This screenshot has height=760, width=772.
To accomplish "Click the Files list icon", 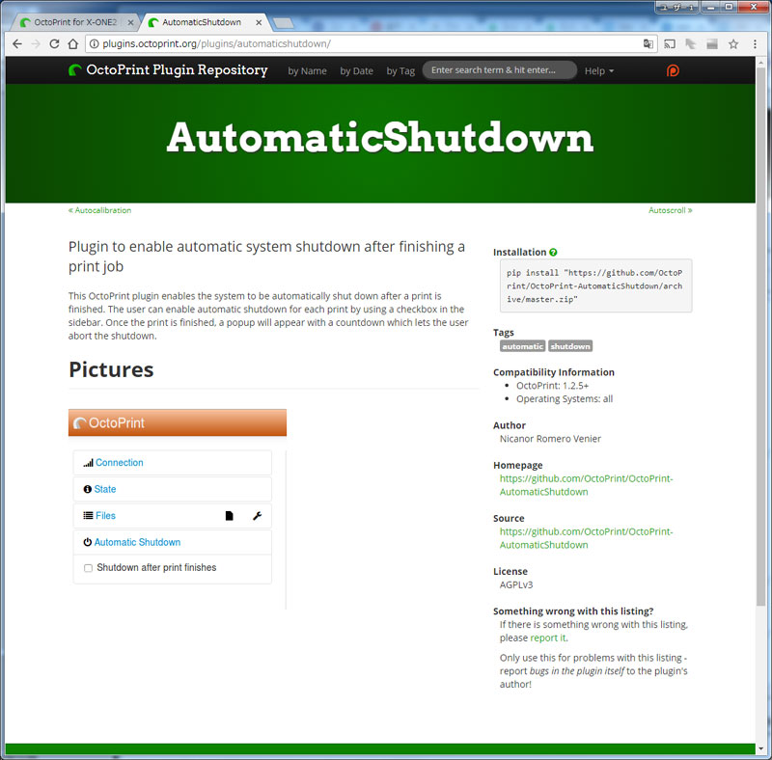I will click(88, 515).
